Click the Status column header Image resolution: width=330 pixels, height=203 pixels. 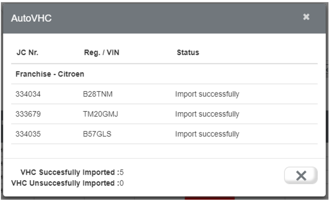click(188, 52)
